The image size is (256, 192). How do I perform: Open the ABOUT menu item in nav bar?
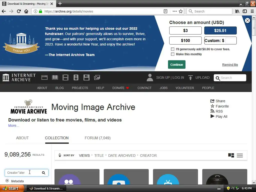click(42, 88)
